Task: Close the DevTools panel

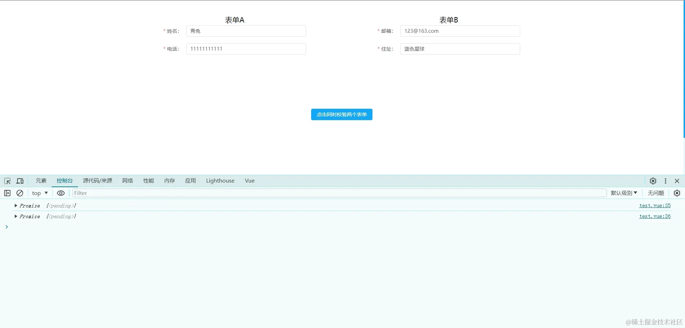Action: [x=677, y=181]
